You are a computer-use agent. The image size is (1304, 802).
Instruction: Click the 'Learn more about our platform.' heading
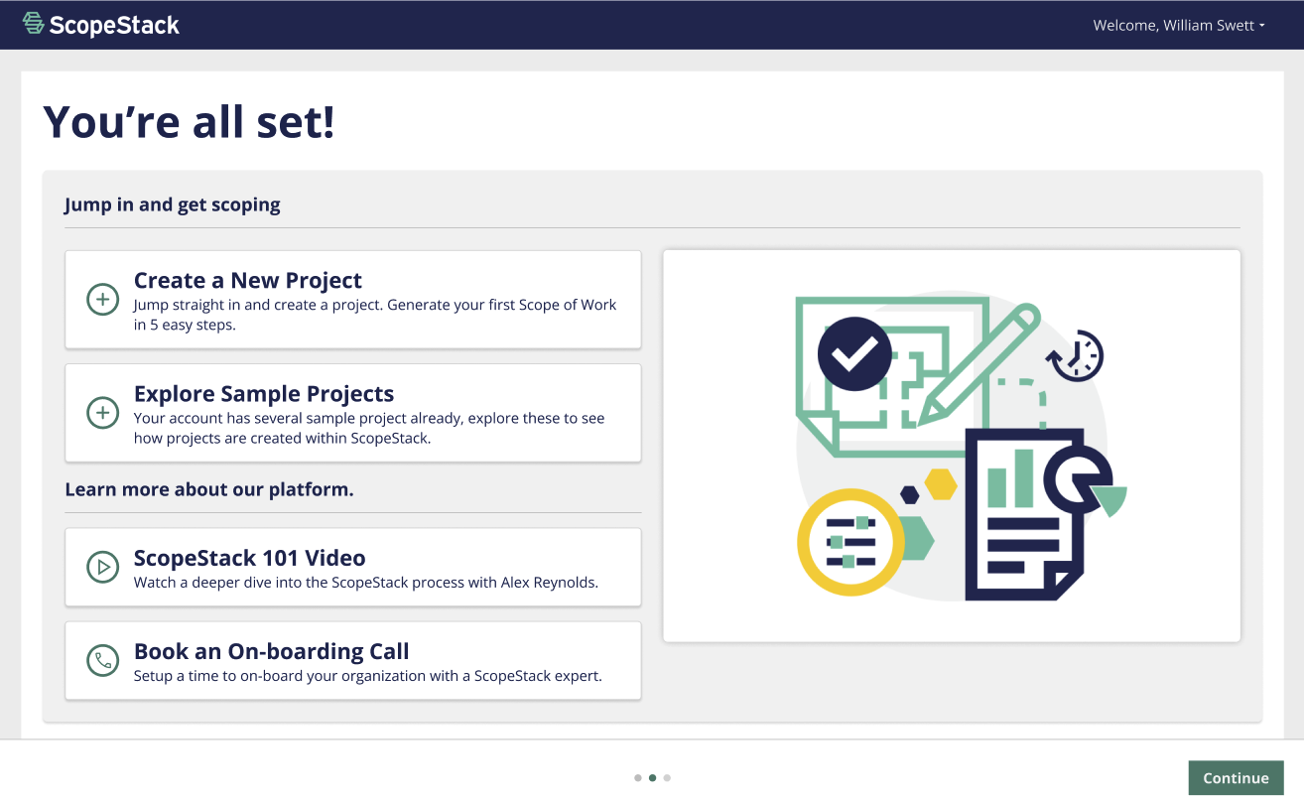(209, 489)
